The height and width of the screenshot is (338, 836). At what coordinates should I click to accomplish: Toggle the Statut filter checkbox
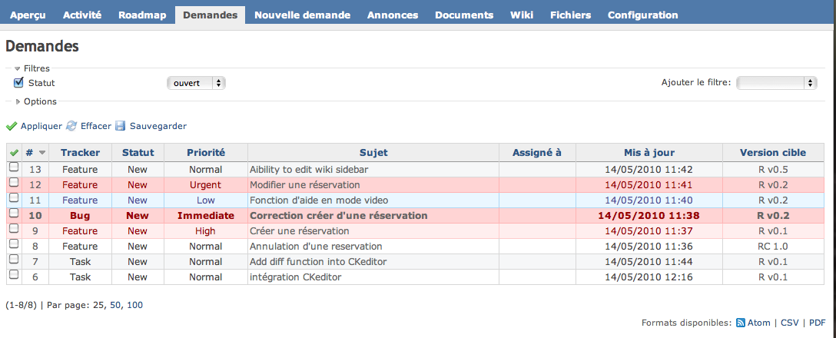[x=18, y=83]
